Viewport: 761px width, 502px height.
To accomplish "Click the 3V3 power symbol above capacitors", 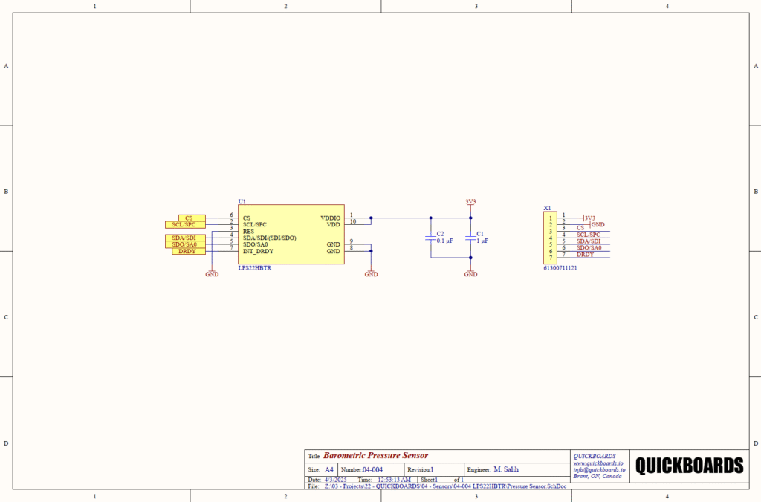I will 470,202.
